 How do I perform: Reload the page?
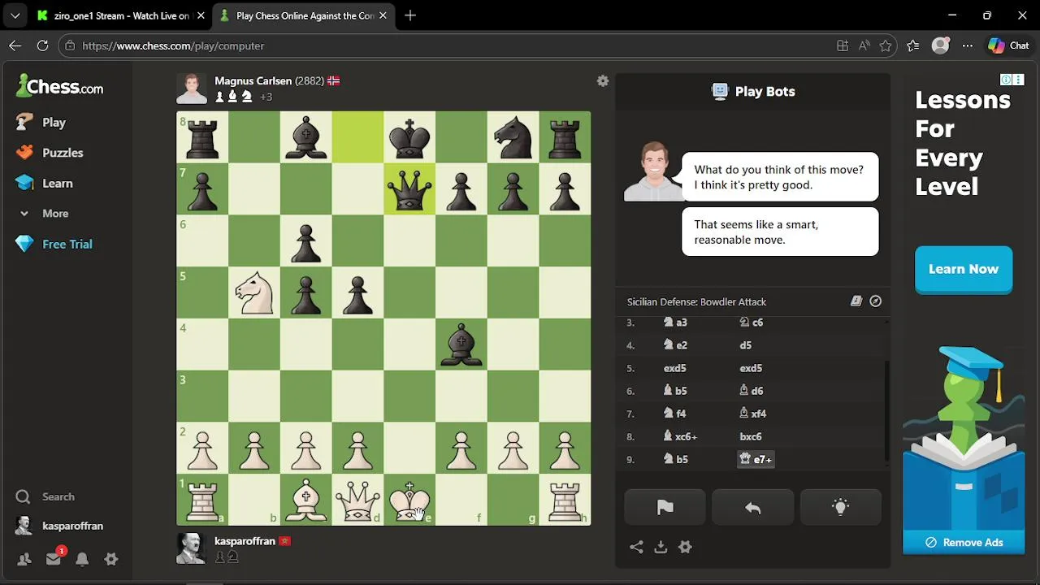pos(43,45)
